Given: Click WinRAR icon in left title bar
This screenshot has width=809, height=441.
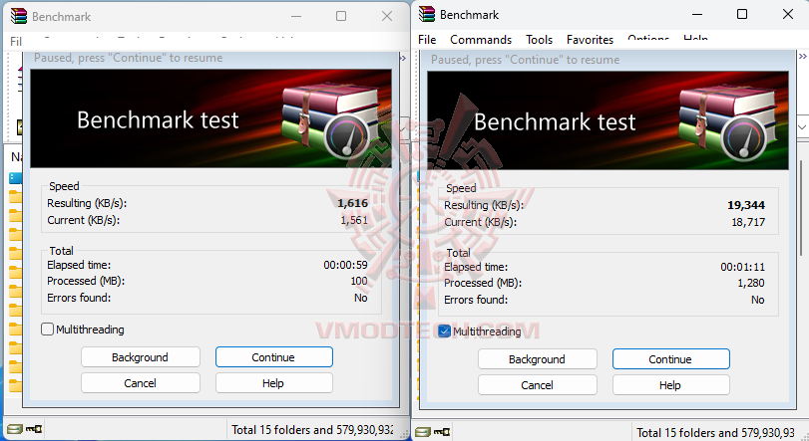Looking at the screenshot, I should pos(19,16).
